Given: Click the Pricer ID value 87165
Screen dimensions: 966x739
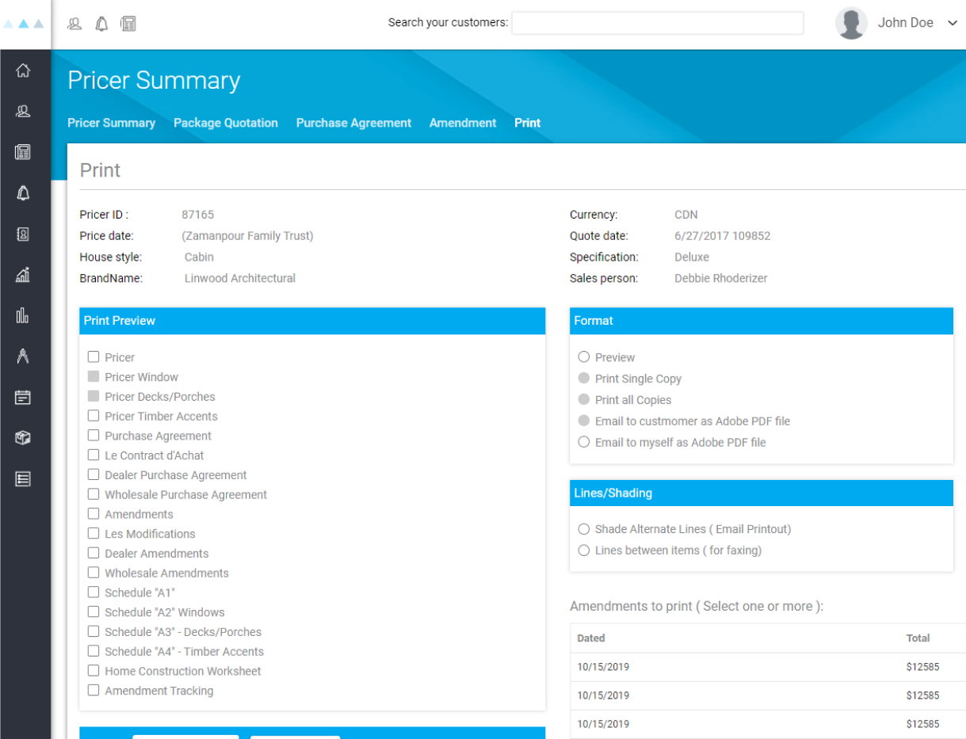Looking at the screenshot, I should [x=198, y=215].
